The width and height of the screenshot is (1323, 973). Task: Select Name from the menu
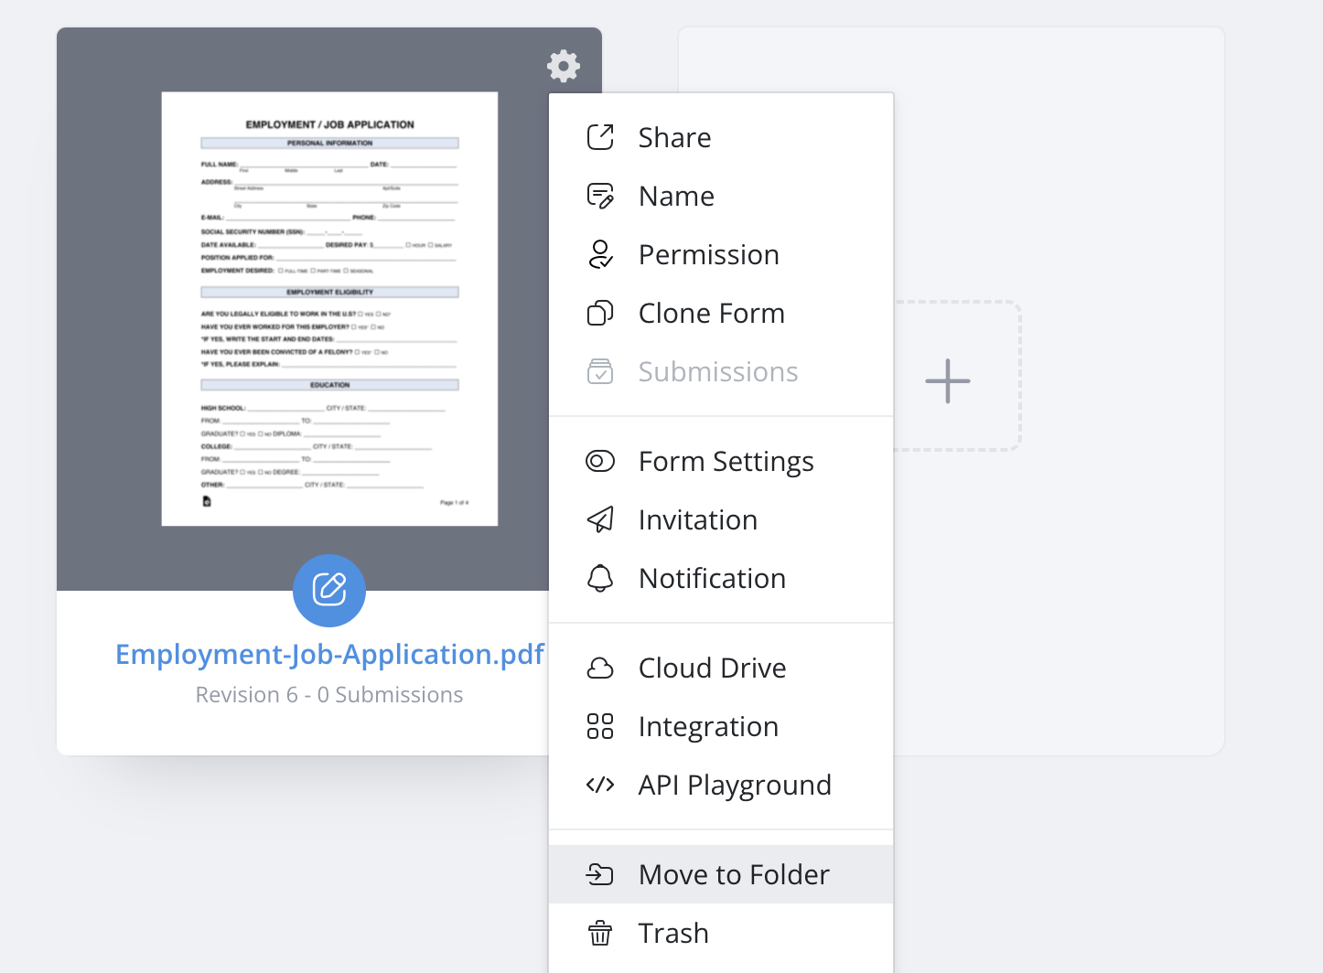click(676, 197)
